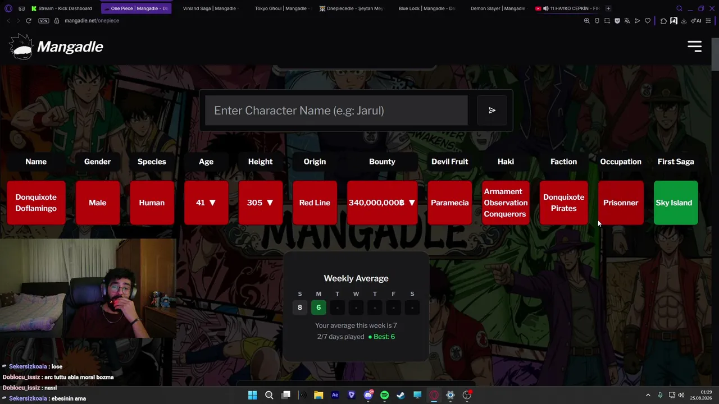This screenshot has width=719, height=404.
Task: Open the Windows Start menu
Action: pyautogui.click(x=253, y=395)
